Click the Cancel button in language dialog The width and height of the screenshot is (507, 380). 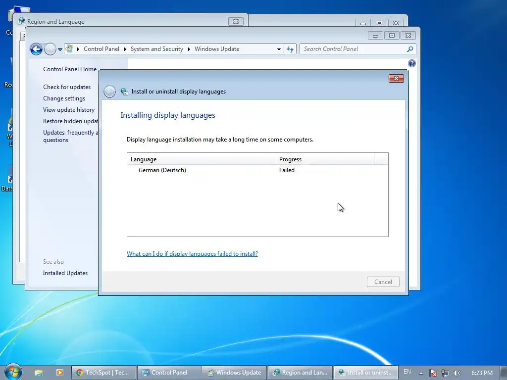tap(383, 282)
